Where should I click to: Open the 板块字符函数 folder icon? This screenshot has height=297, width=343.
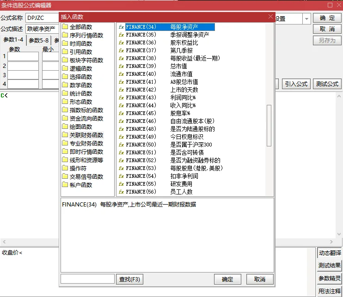(x=65, y=60)
